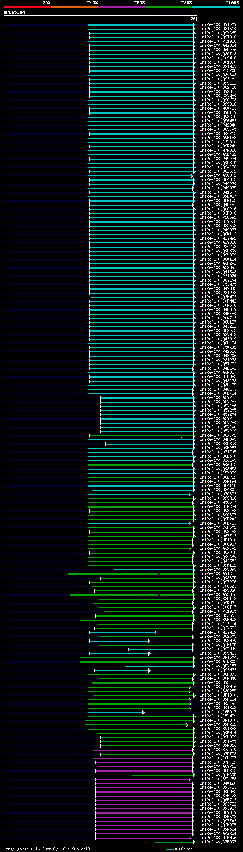Select hit label UniRef100_P13708
This screenshot has width=243, height=852.
[218, 70]
